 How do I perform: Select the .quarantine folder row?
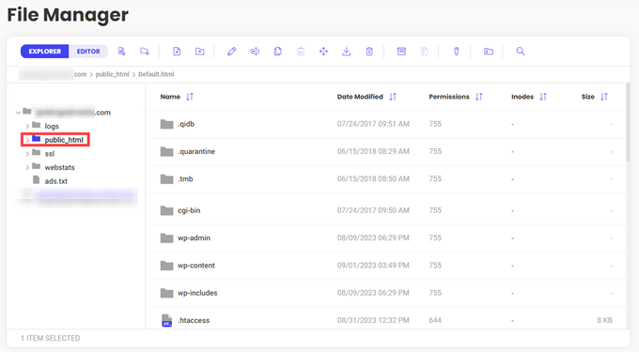pos(386,151)
